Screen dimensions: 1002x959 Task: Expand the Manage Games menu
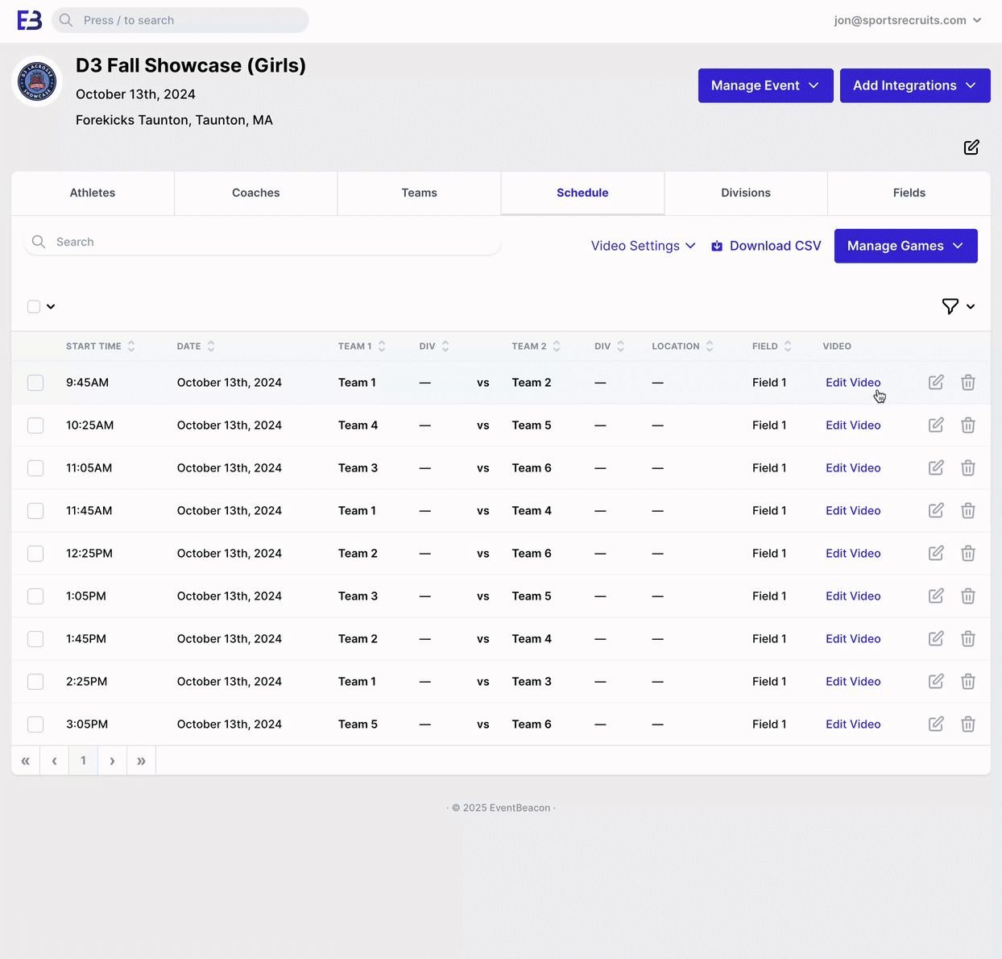(905, 246)
